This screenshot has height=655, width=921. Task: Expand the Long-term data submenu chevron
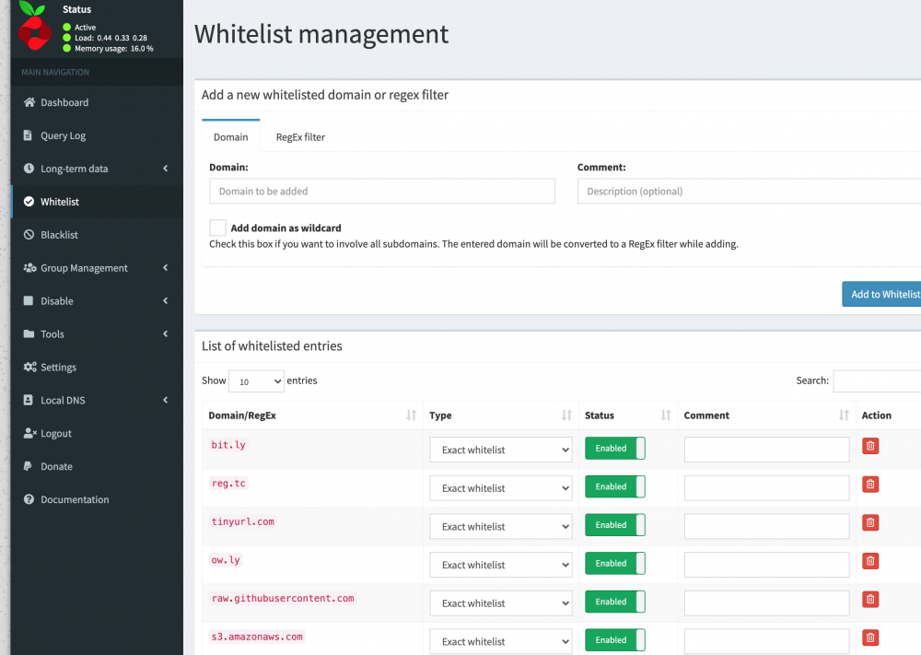click(x=166, y=169)
